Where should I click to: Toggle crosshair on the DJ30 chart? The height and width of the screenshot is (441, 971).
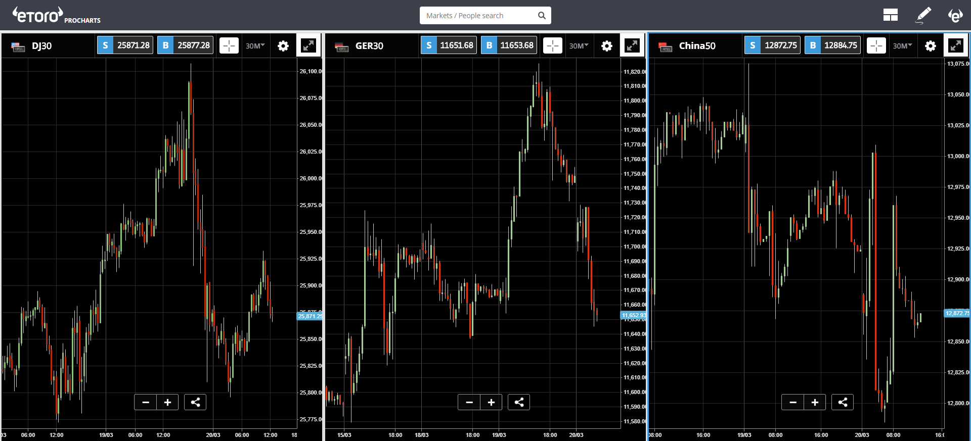pos(229,45)
